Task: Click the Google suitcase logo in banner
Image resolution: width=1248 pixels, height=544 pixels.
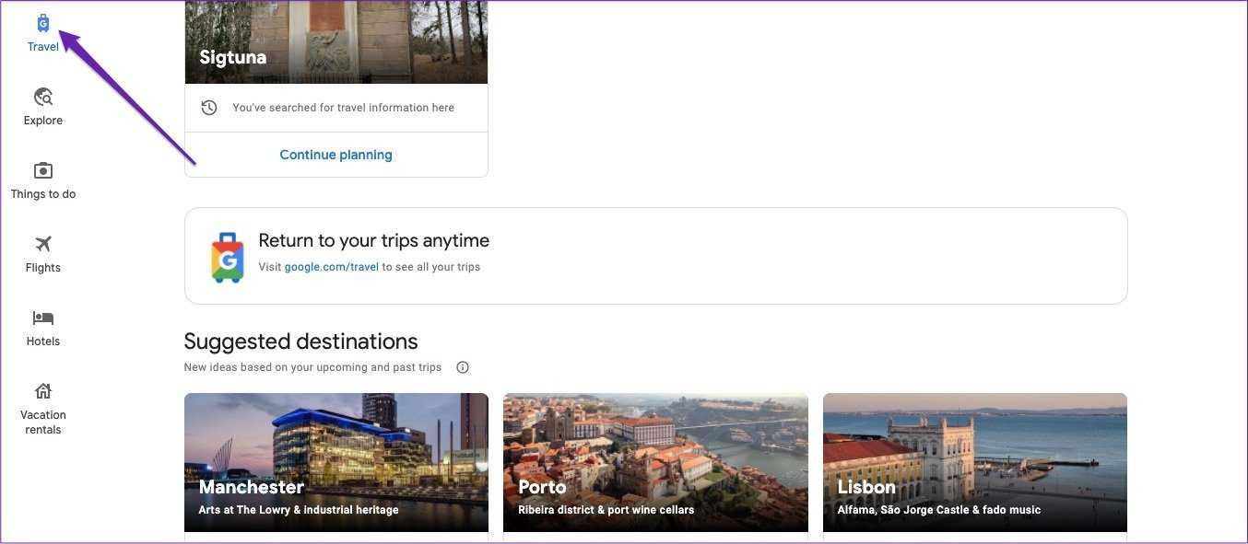Action: [227, 257]
